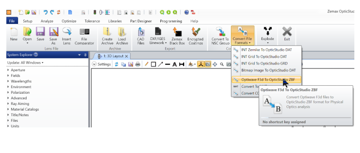Choose INT Grid To OpticStudio GRD

pos(266,64)
